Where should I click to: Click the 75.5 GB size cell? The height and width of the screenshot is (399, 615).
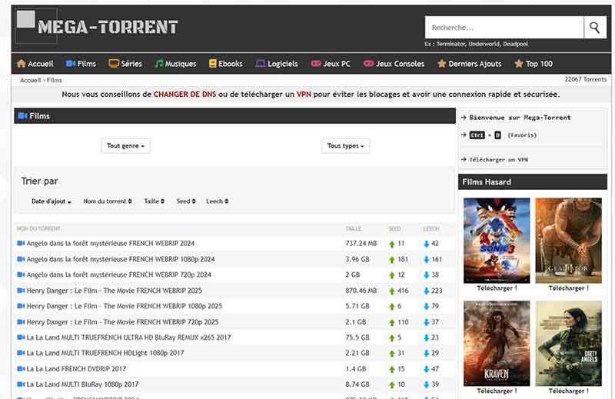coord(357,337)
